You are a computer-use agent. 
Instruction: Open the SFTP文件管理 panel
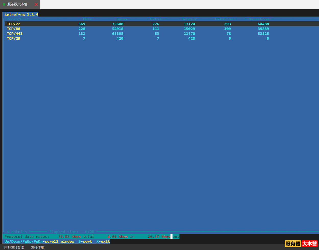[x=14, y=247]
